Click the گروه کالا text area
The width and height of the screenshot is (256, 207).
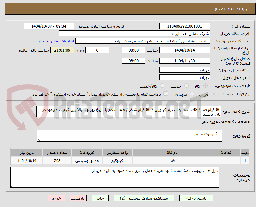click(129, 136)
